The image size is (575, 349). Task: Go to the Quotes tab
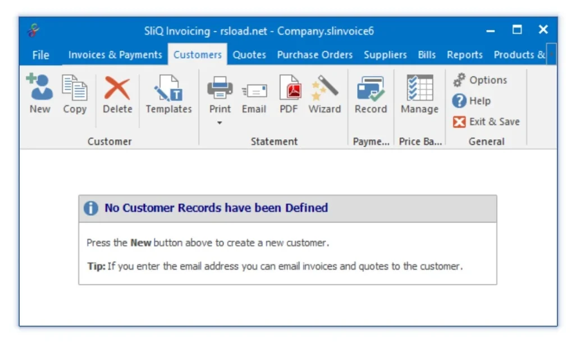[249, 55]
